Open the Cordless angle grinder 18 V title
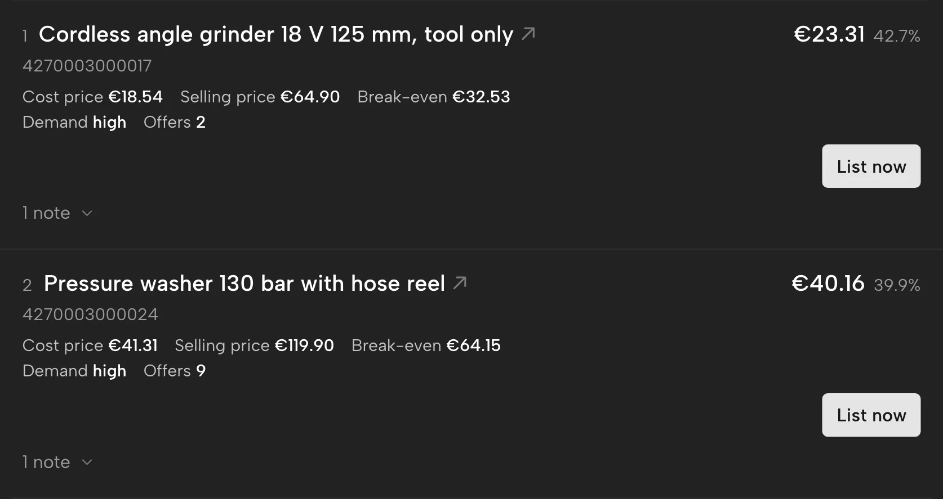Viewport: 943px width, 499px height. click(x=276, y=34)
